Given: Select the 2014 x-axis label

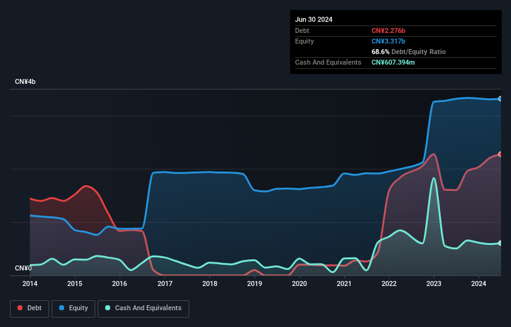Looking at the screenshot, I should click(x=30, y=284).
